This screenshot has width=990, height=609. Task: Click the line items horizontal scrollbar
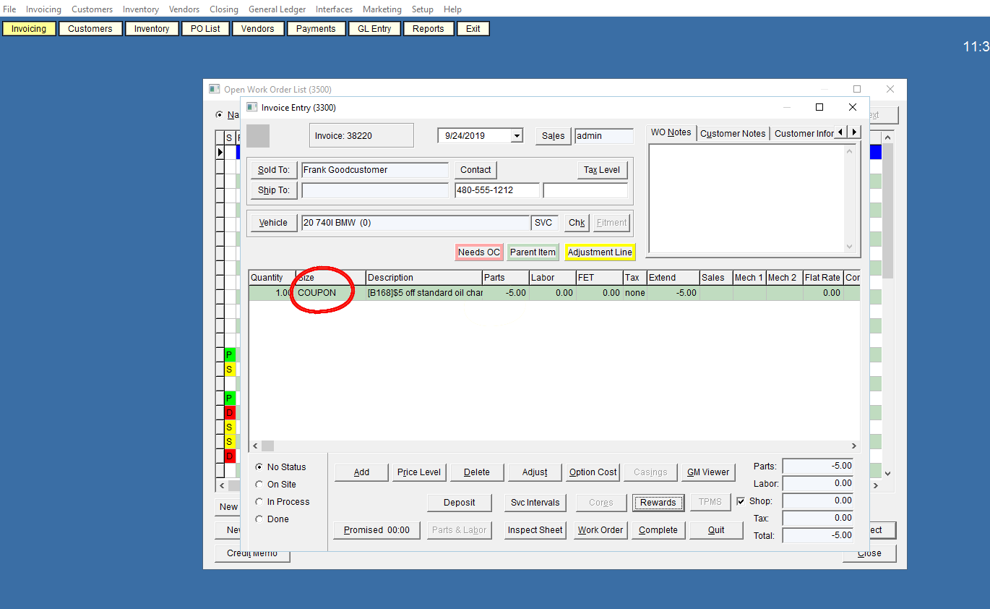click(555, 446)
